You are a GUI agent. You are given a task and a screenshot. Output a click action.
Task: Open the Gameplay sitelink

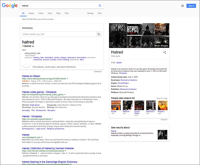[x=26, y=110]
